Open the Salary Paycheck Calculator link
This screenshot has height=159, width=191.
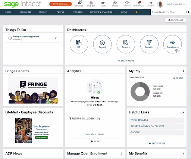pos(157,127)
